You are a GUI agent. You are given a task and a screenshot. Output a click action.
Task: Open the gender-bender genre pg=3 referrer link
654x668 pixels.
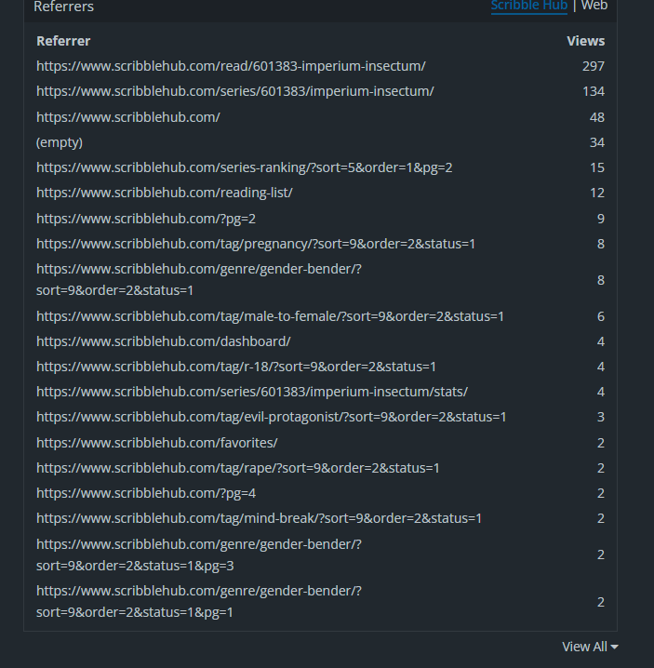(199, 554)
